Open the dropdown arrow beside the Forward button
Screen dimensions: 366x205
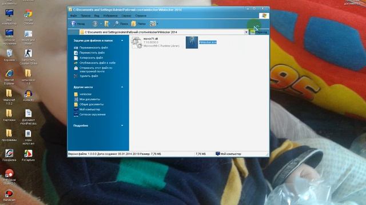click(101, 24)
